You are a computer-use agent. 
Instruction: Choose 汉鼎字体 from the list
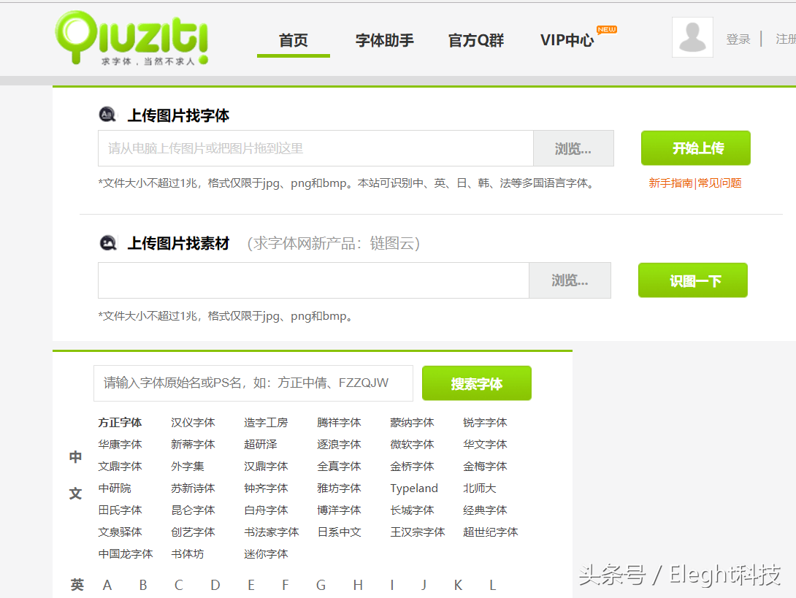point(266,466)
